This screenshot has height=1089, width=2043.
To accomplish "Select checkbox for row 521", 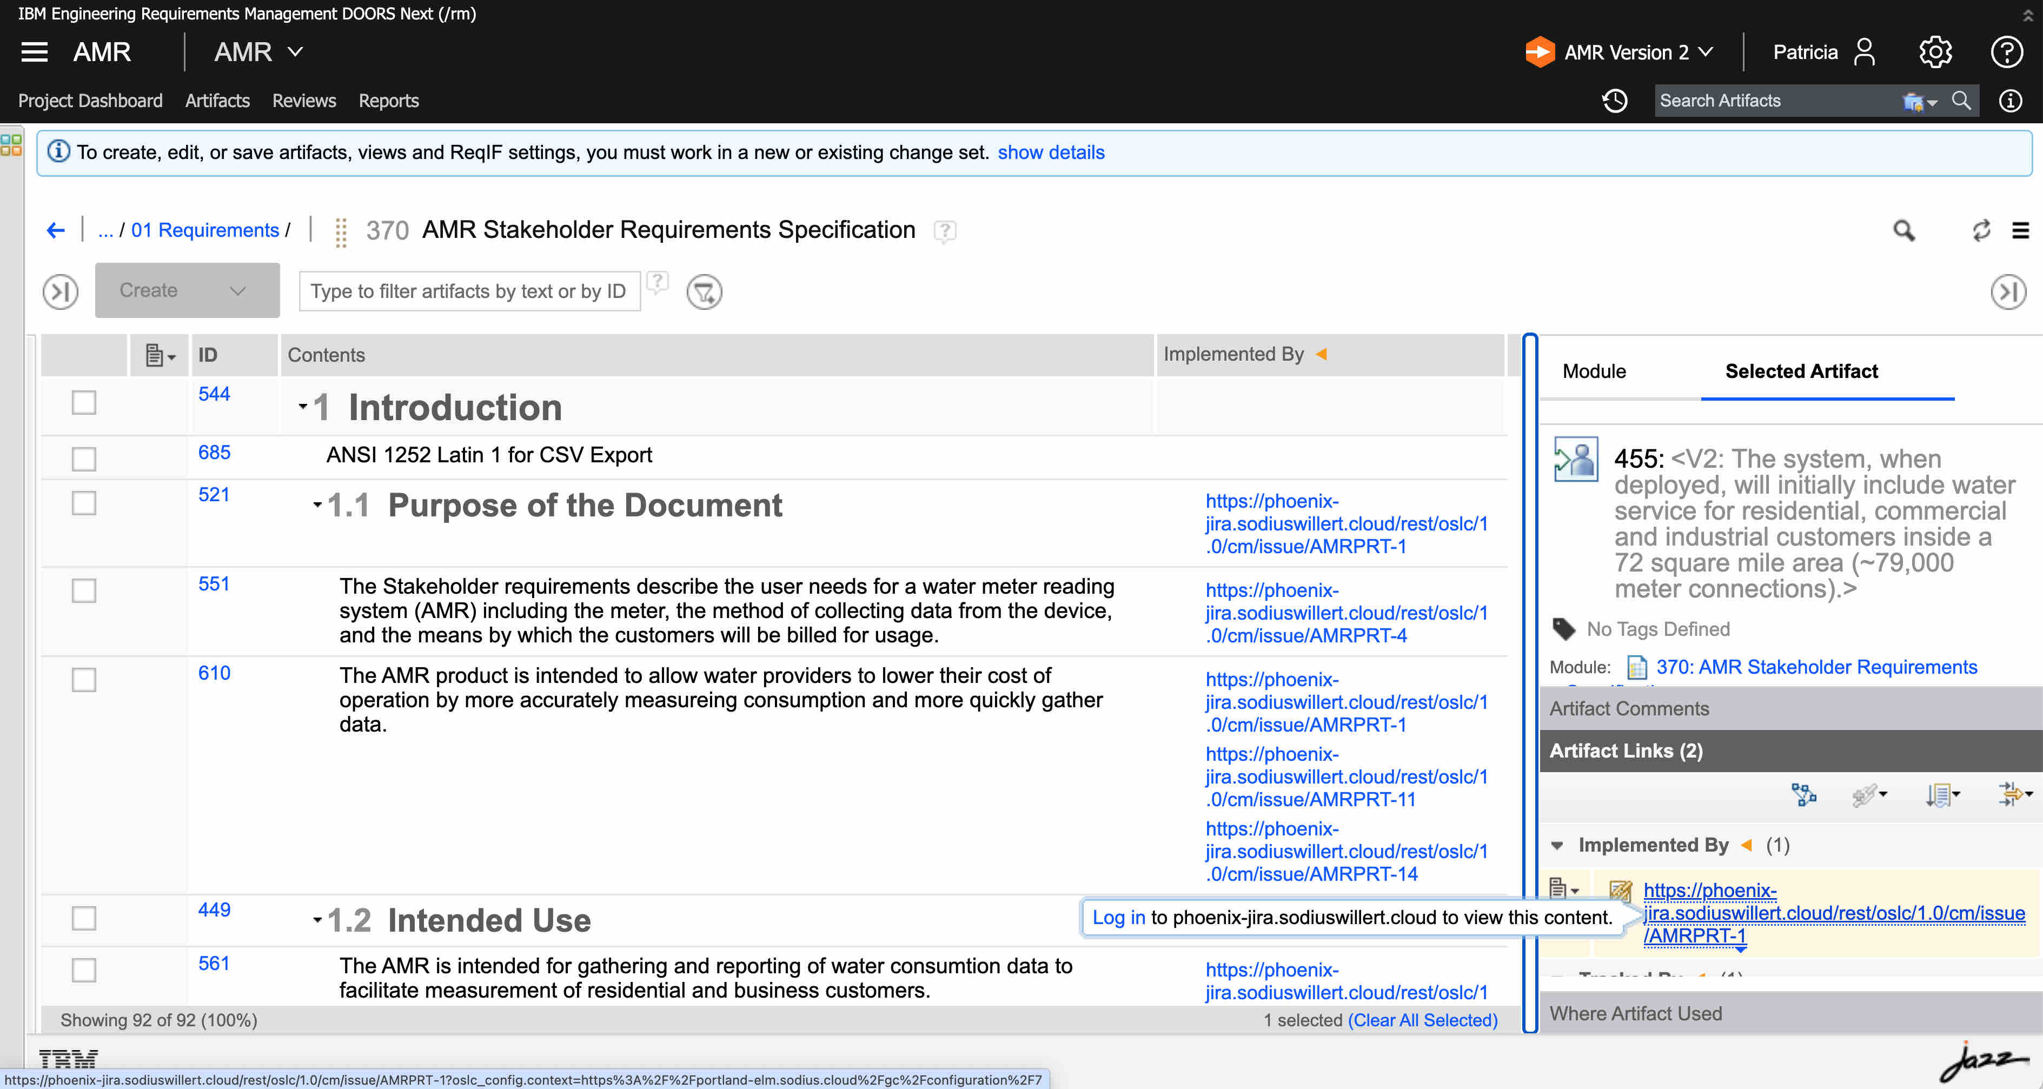I will pyautogui.click(x=84, y=503).
